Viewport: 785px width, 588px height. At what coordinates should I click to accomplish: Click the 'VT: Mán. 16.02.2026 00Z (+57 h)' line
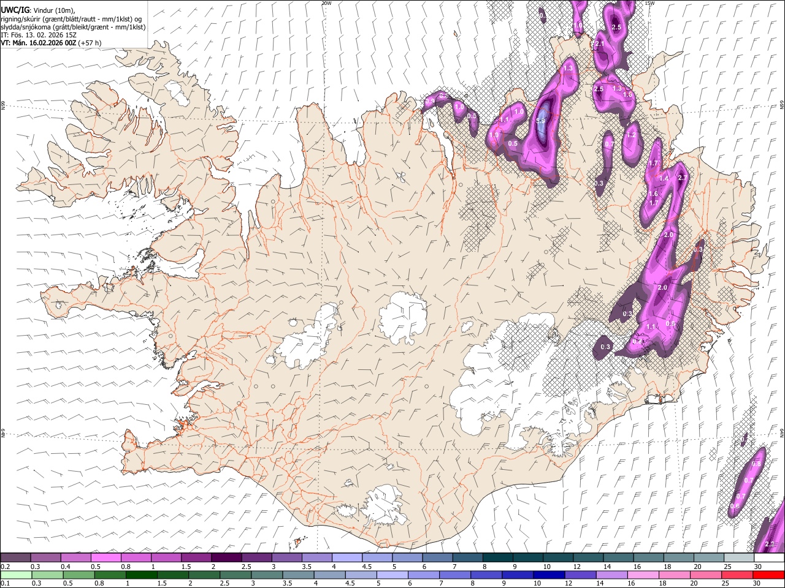(x=52, y=43)
